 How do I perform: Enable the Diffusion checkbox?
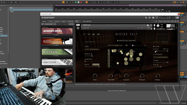tap(154, 55)
